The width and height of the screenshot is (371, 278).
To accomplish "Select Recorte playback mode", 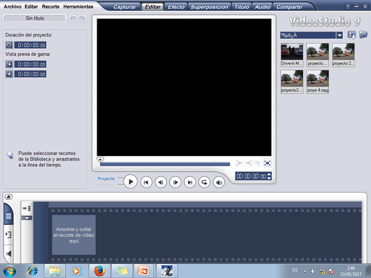I will pos(107,185).
